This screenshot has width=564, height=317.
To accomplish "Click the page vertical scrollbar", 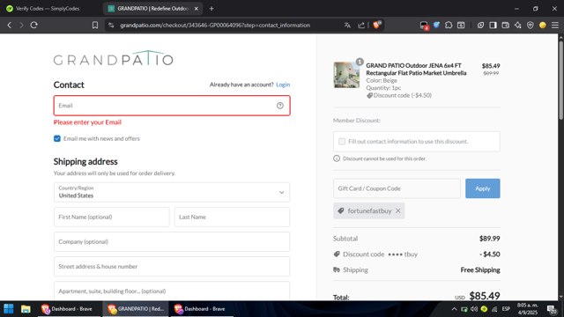I will click(x=560, y=80).
